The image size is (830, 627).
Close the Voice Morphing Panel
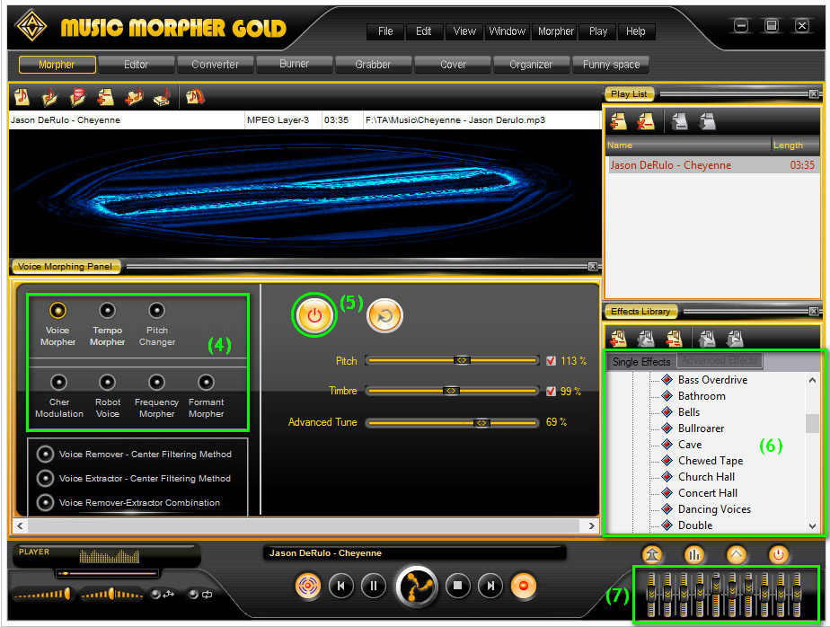pos(593,267)
